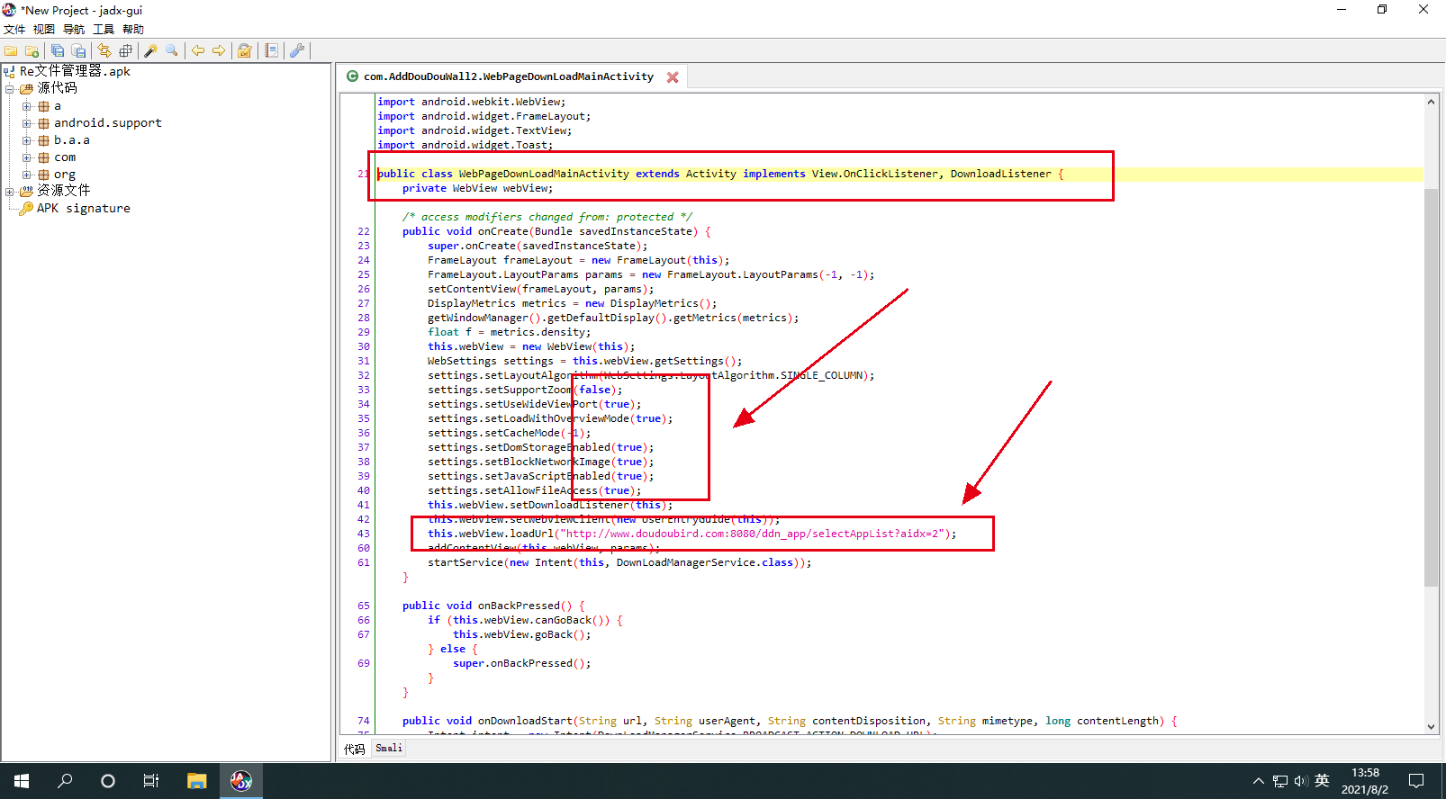Expand the package a node

tap(27, 106)
